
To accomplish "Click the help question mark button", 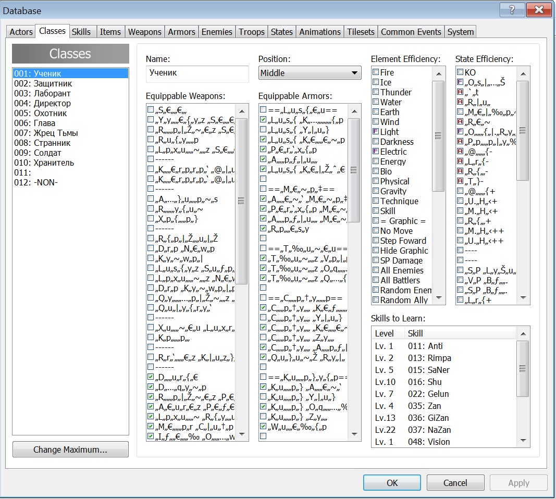I will 512,9.
